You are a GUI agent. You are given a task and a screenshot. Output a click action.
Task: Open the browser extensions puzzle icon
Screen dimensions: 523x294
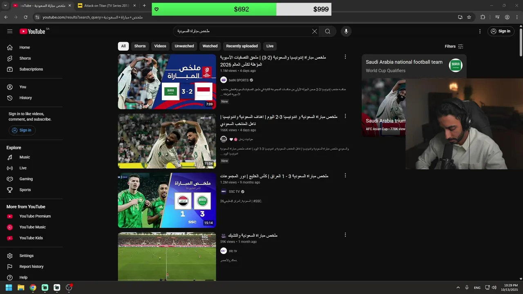tap(483, 17)
